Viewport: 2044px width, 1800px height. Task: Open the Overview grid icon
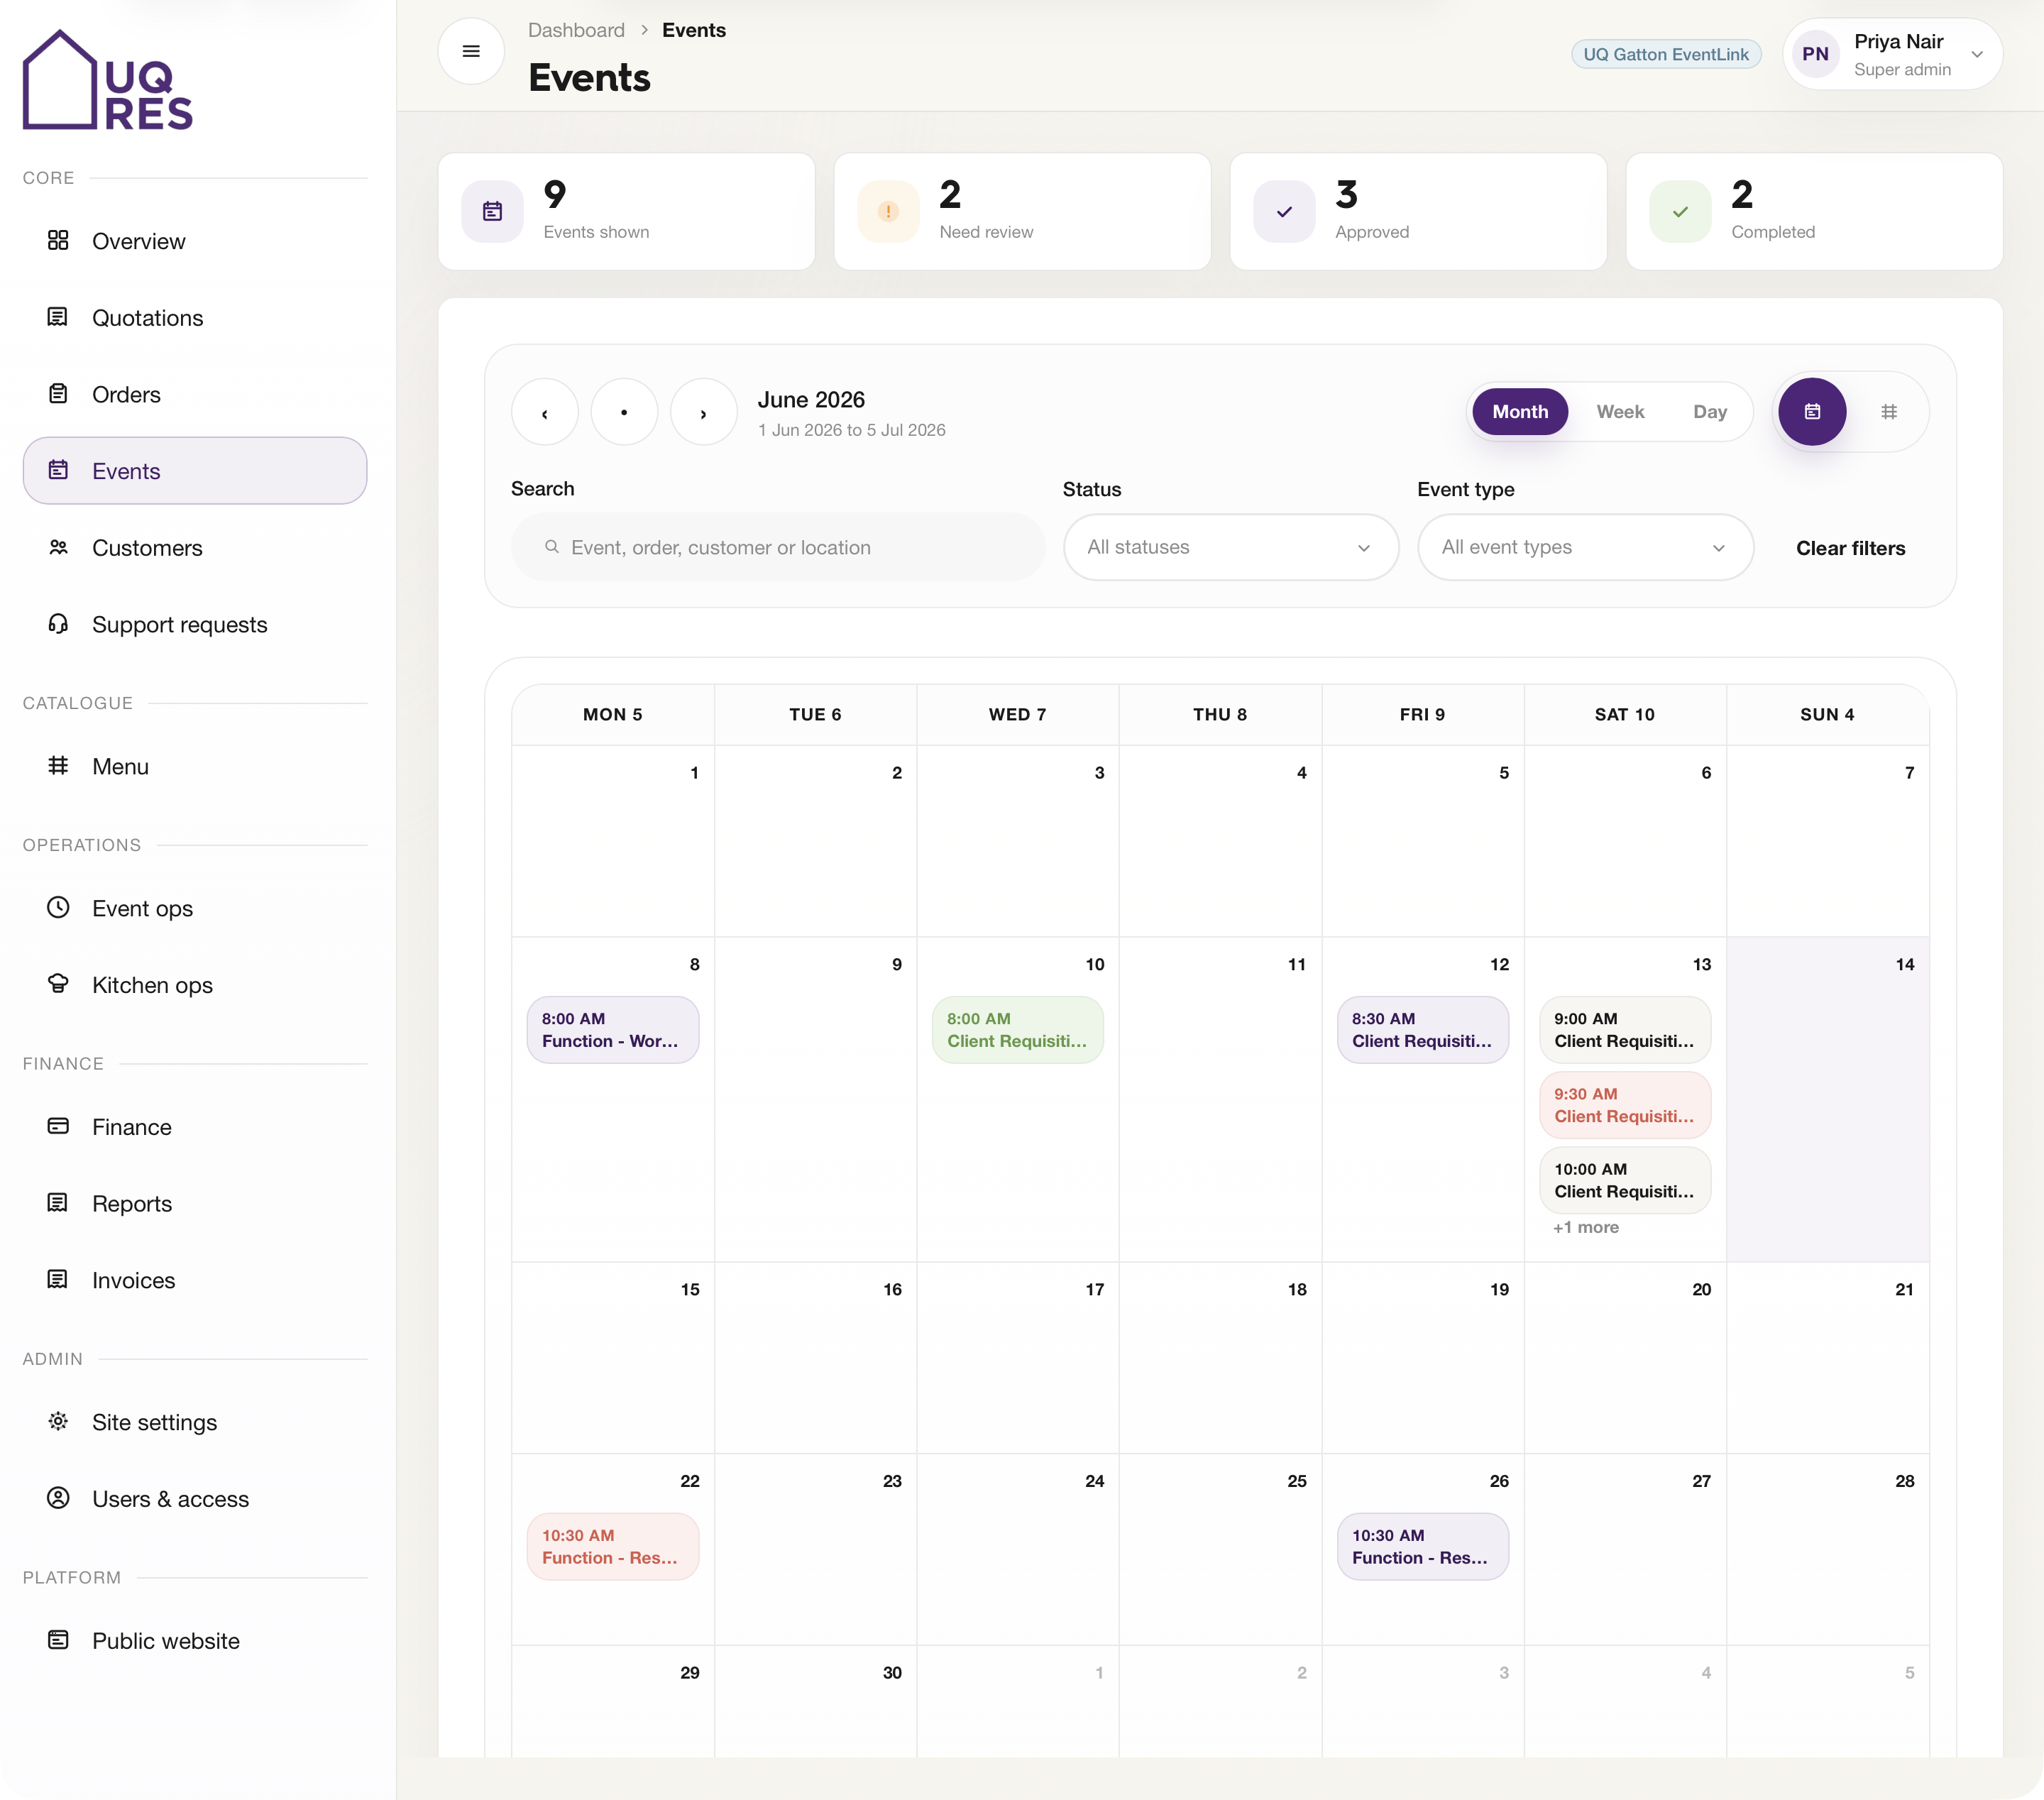(x=58, y=240)
